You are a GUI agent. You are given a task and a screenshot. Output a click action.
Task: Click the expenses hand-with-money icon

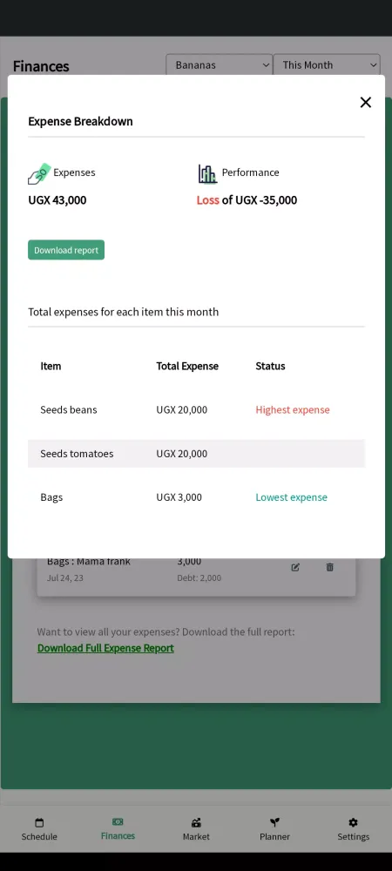tap(39, 174)
